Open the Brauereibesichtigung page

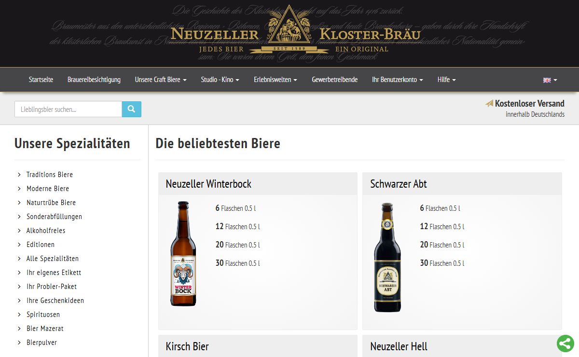pyautogui.click(x=94, y=80)
